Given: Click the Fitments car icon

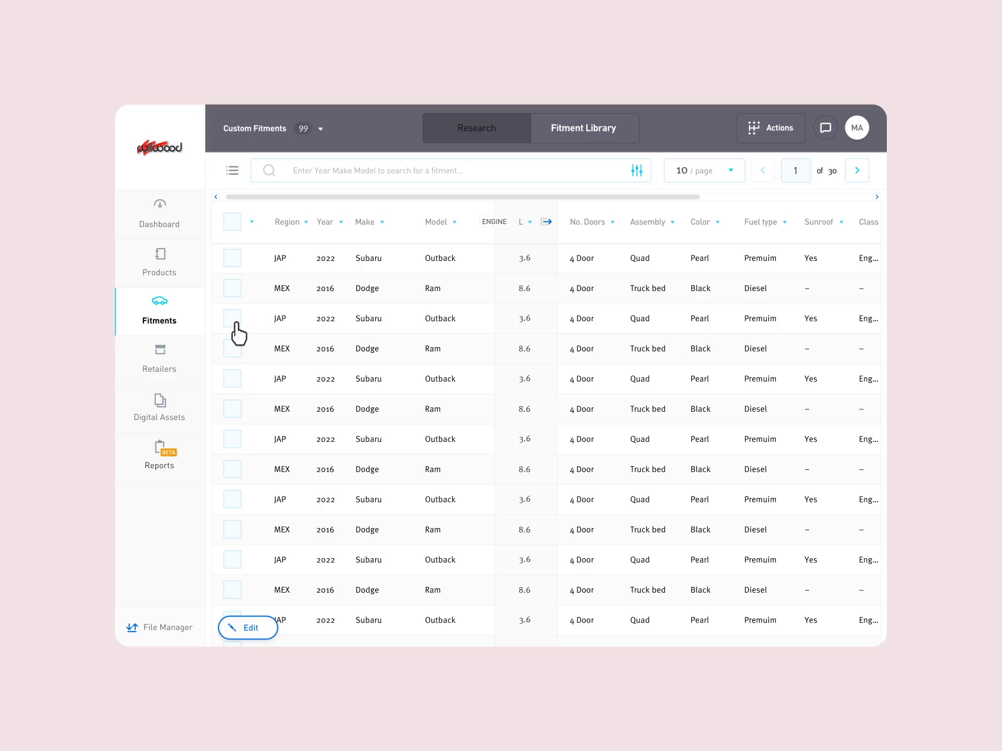Looking at the screenshot, I should click(x=160, y=301).
